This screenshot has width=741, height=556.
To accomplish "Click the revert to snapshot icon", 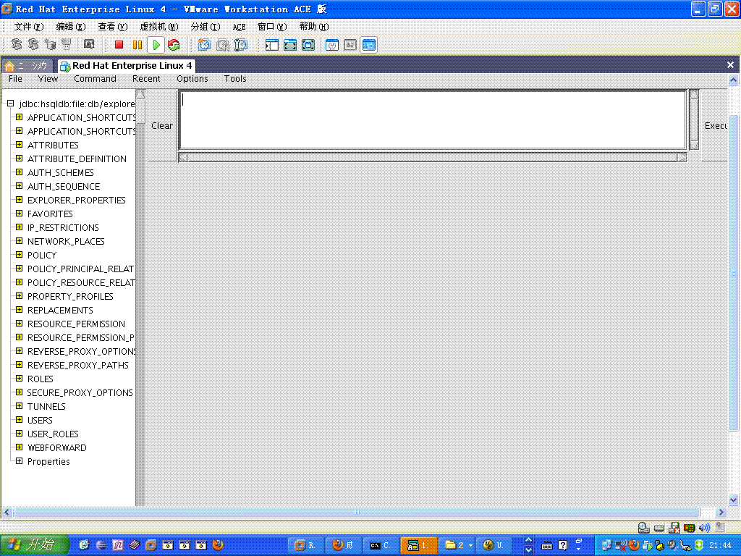I will coord(223,45).
